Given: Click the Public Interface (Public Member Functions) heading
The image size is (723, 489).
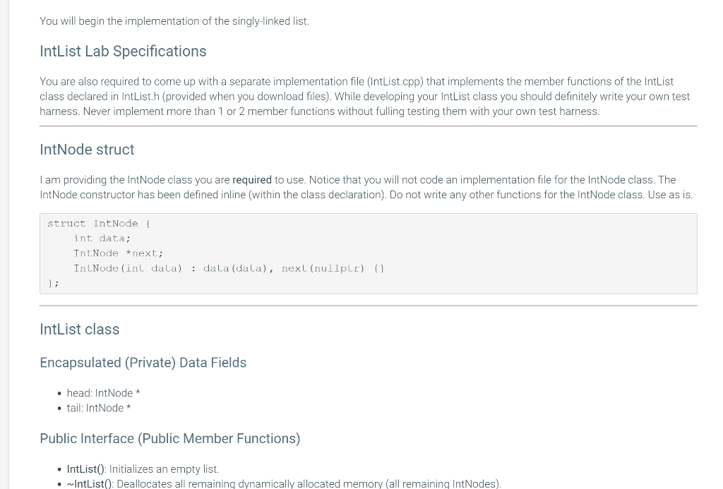Looking at the screenshot, I should click(x=169, y=438).
